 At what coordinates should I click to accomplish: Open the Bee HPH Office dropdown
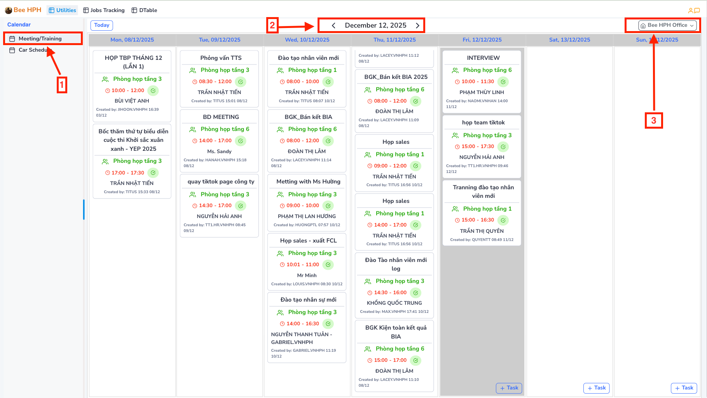667,25
